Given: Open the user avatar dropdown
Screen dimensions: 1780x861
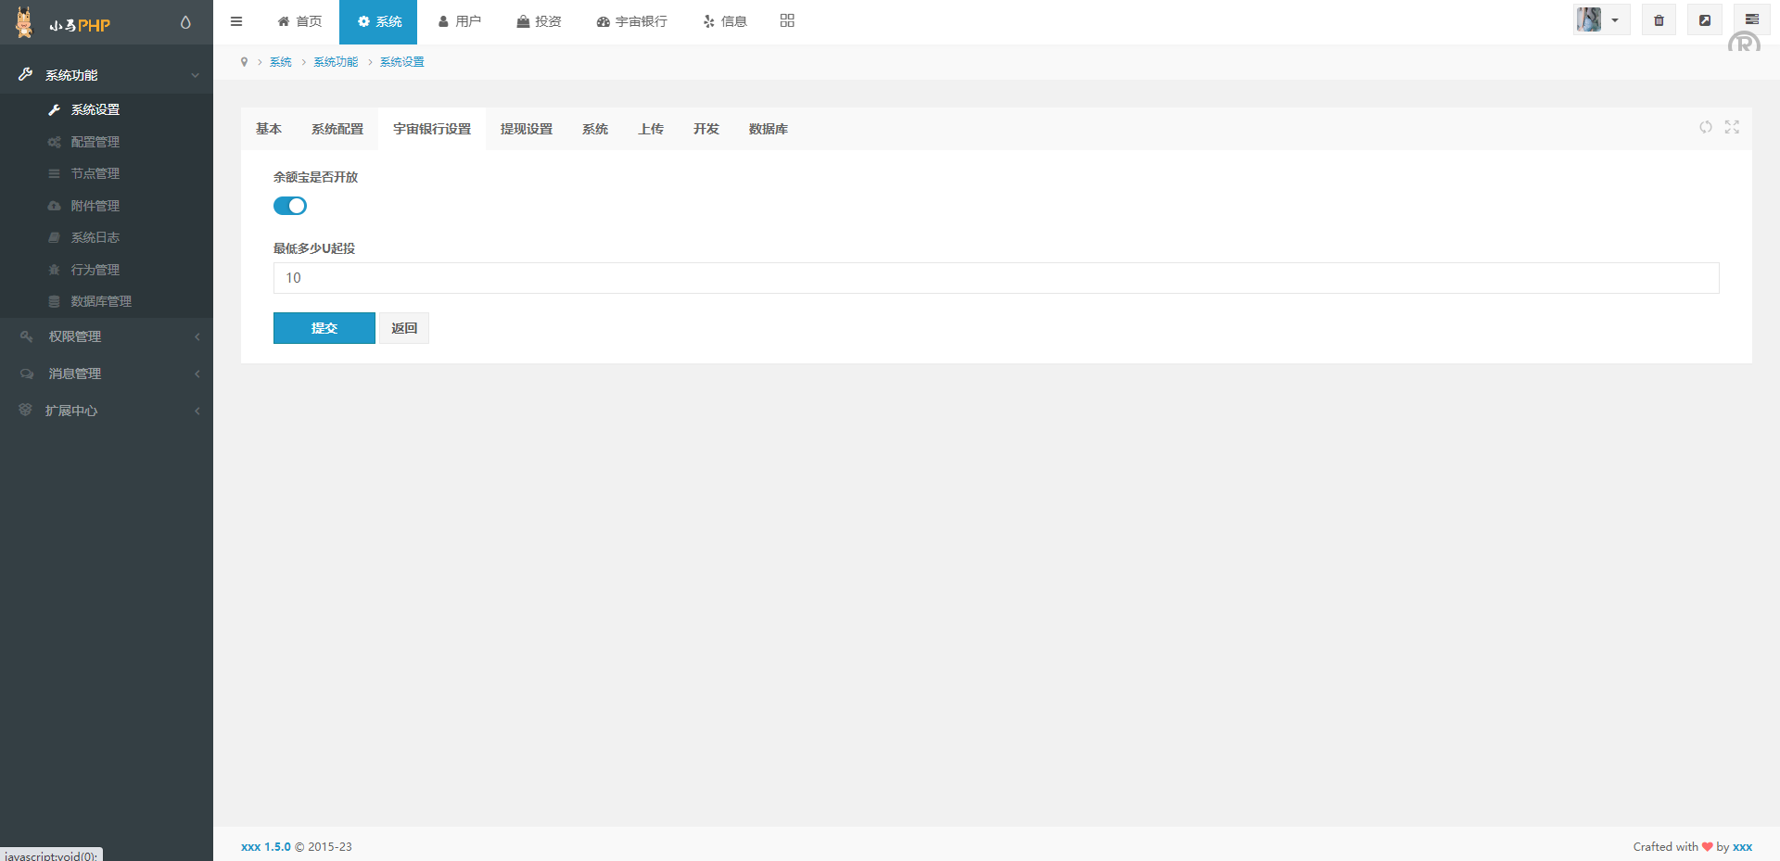Looking at the screenshot, I should (1601, 20).
